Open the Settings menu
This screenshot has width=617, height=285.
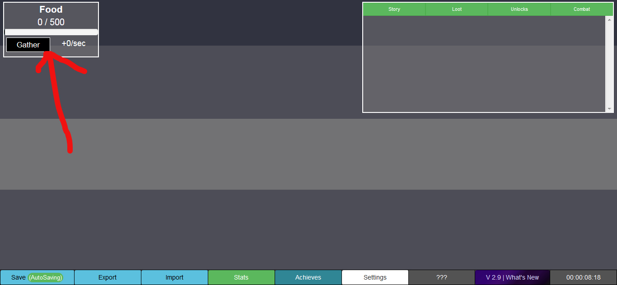375,277
